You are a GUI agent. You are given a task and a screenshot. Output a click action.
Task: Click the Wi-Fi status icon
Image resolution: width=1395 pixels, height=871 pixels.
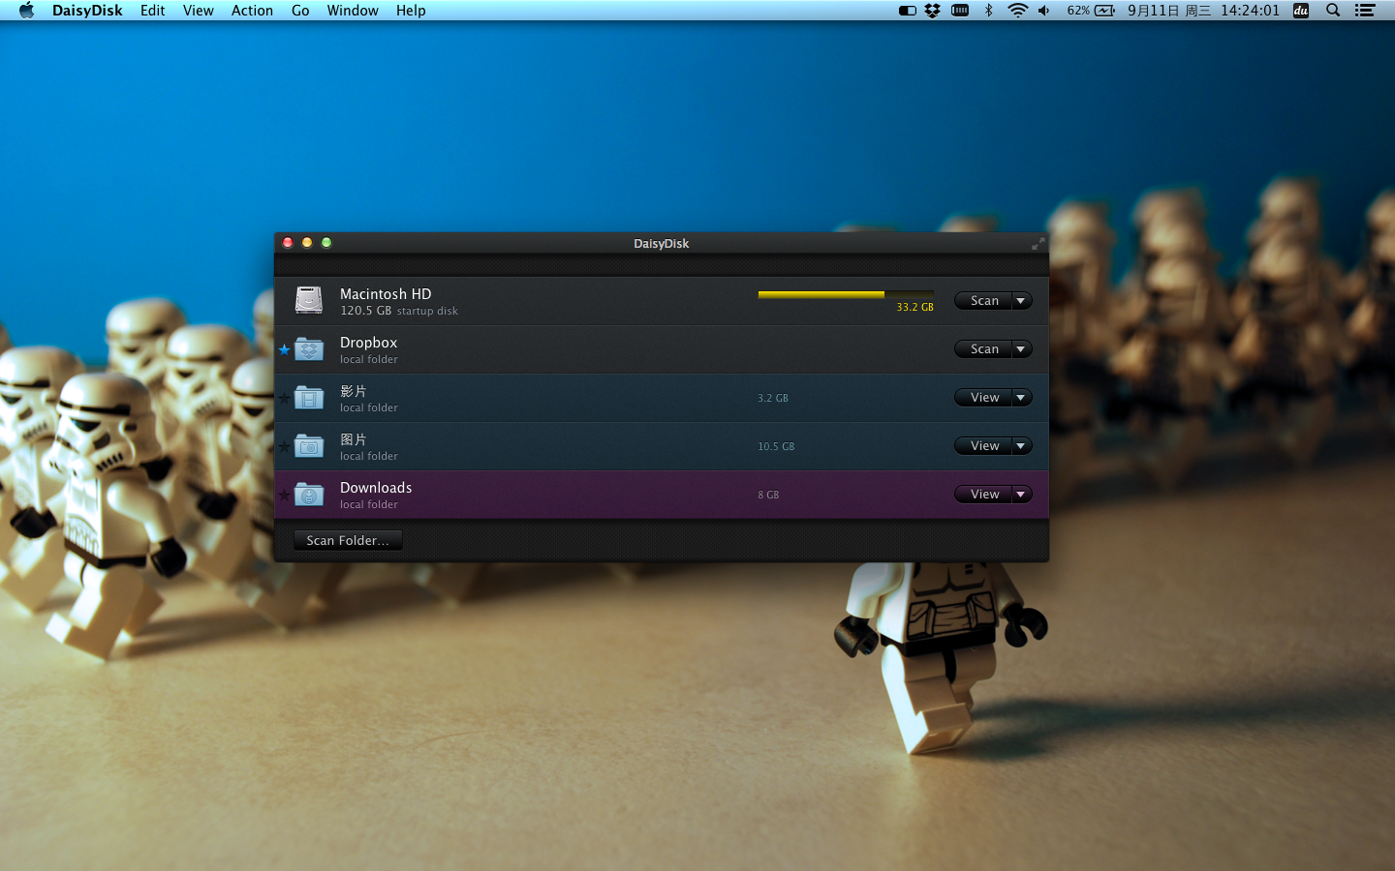pos(1017,11)
